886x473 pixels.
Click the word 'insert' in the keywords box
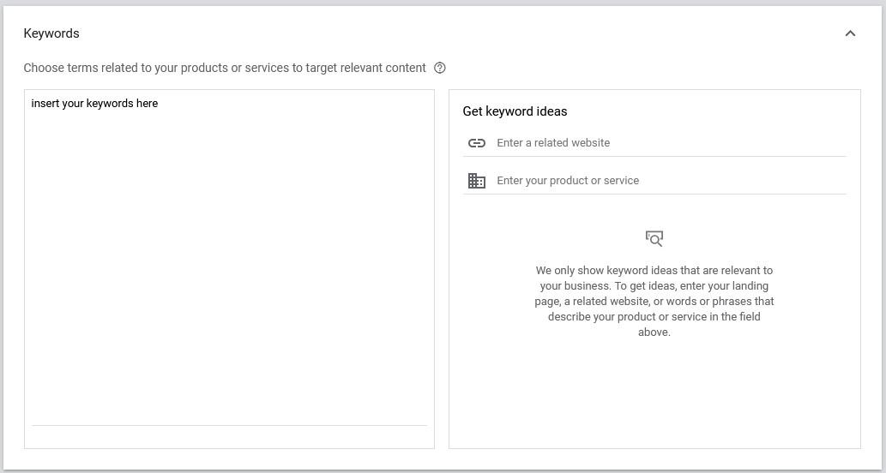pyautogui.click(x=45, y=104)
